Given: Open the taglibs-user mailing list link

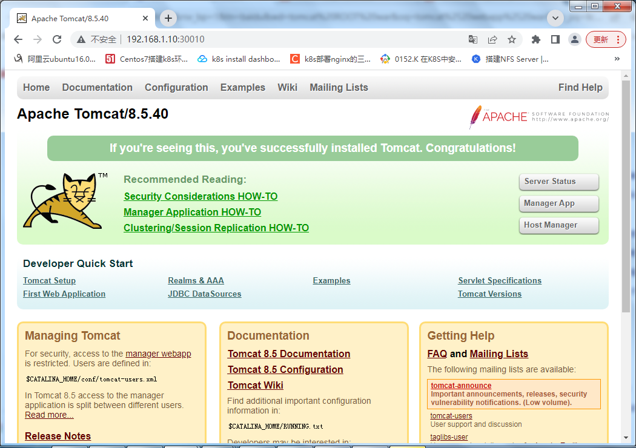Looking at the screenshot, I should click(449, 436).
